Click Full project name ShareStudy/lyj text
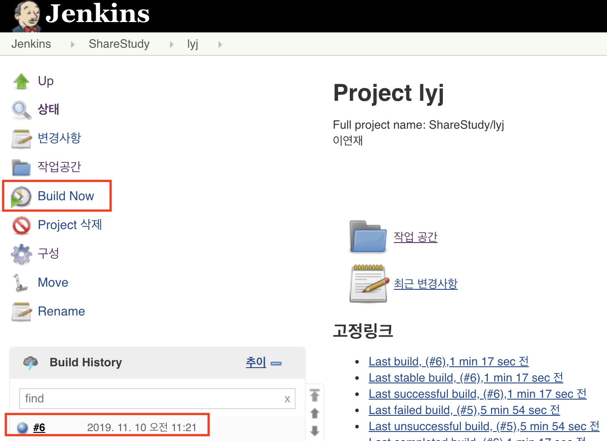607x441 pixels. click(x=419, y=125)
